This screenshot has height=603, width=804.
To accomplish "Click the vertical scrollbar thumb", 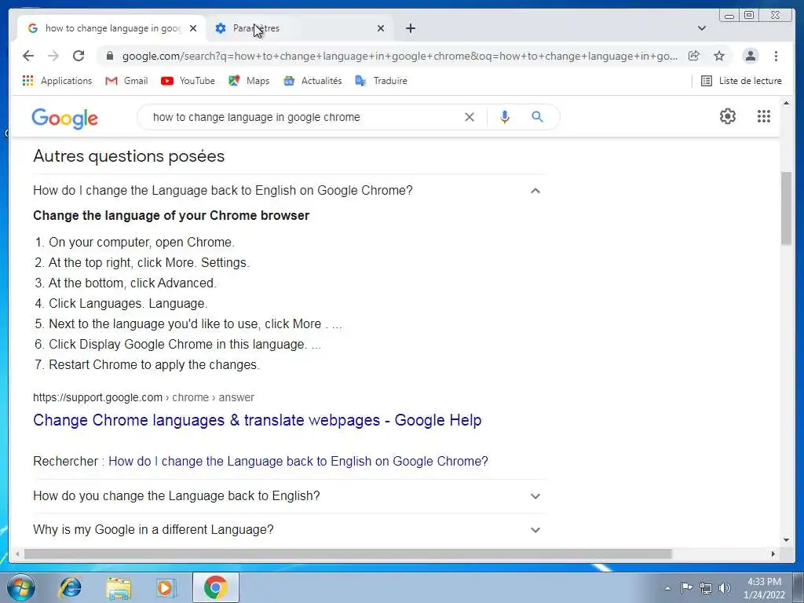I will (786, 209).
